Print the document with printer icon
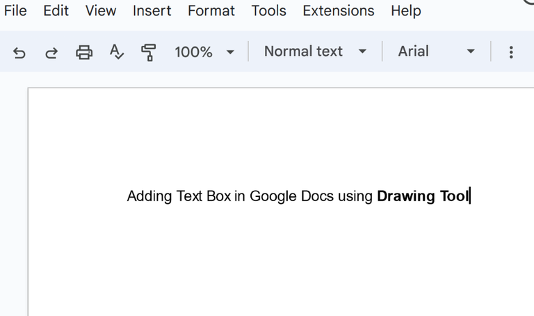The width and height of the screenshot is (534, 316). pyautogui.click(x=84, y=52)
